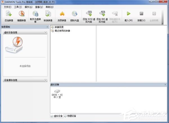
Task: Close the 信息面板 side panel
Action: click(x=47, y=27)
